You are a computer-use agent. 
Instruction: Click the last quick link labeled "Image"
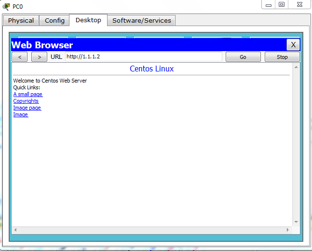pyautogui.click(x=21, y=114)
